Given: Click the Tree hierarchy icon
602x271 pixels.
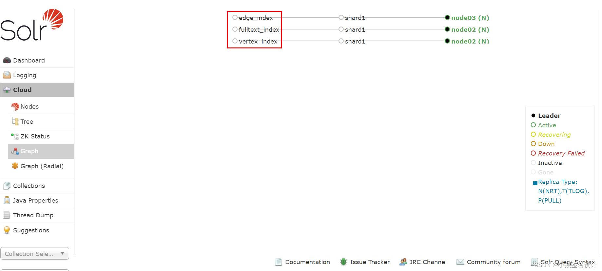Looking at the screenshot, I should pos(15,121).
